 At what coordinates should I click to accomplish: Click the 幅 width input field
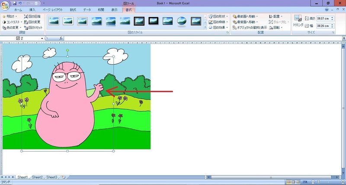point(324,26)
